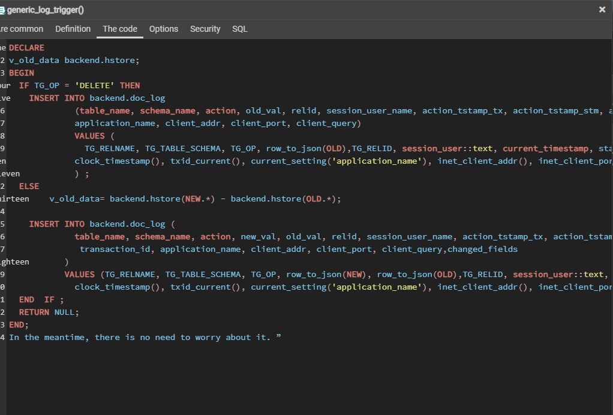This screenshot has width=613, height=415.
Task: Close the generic_log_trigger() dialog
Action: pyautogui.click(x=602, y=10)
